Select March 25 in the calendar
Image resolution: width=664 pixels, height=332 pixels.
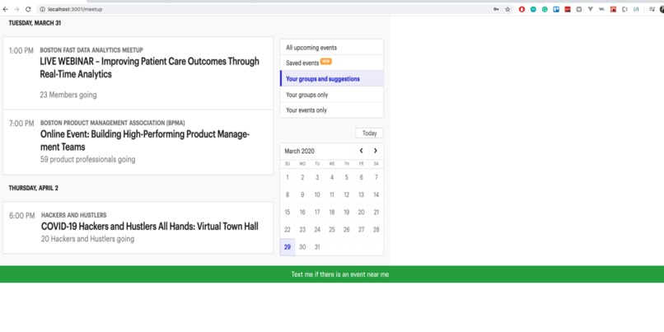332,230
